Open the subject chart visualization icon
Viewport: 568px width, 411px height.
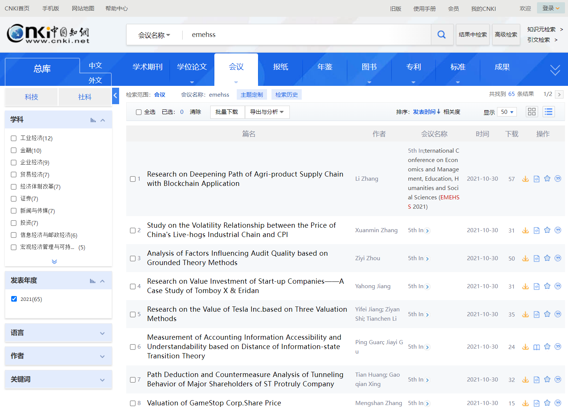[x=93, y=120]
